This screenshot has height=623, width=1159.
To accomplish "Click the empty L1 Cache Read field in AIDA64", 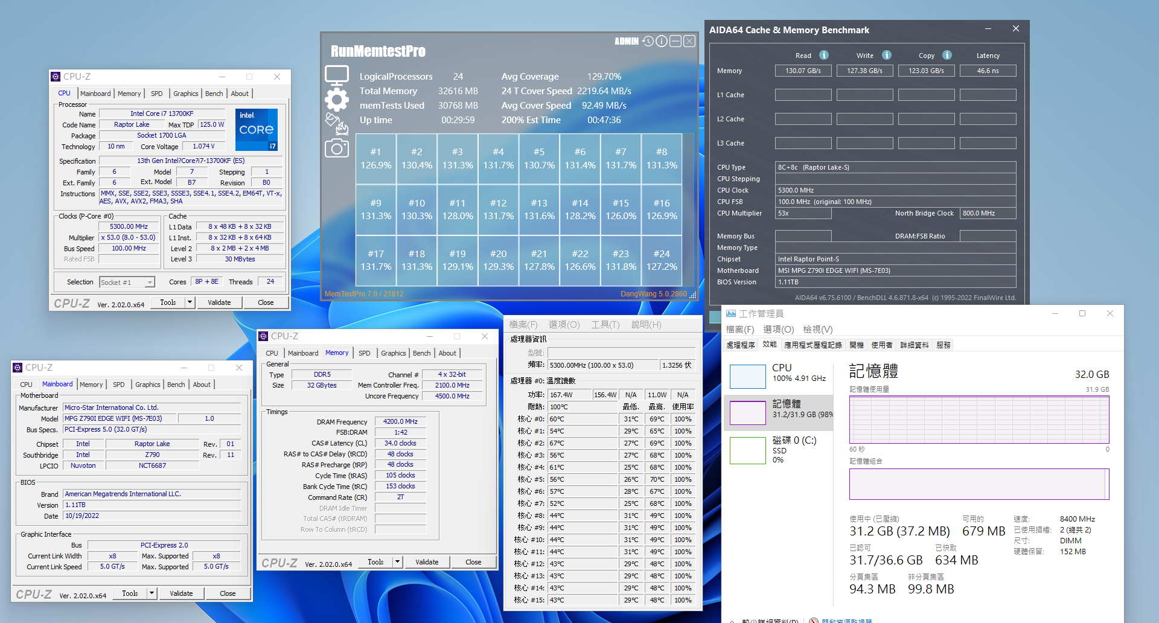I will 803,95.
